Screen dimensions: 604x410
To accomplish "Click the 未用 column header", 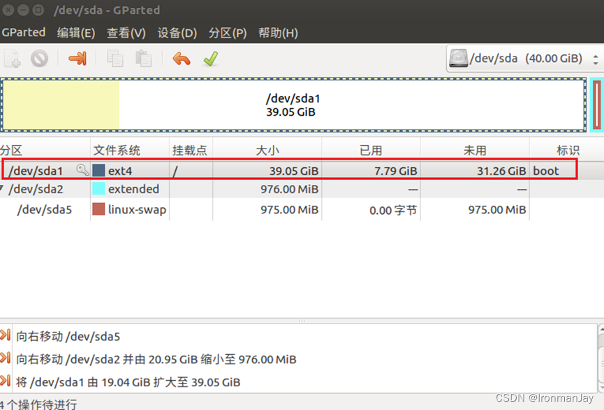I will (x=475, y=150).
